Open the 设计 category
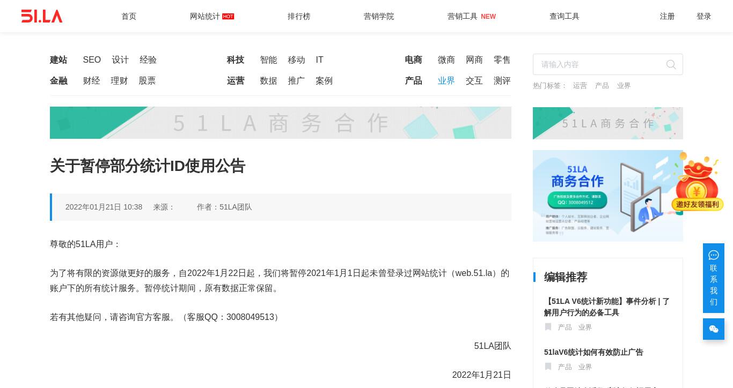This screenshot has width=733, height=388. (120, 60)
